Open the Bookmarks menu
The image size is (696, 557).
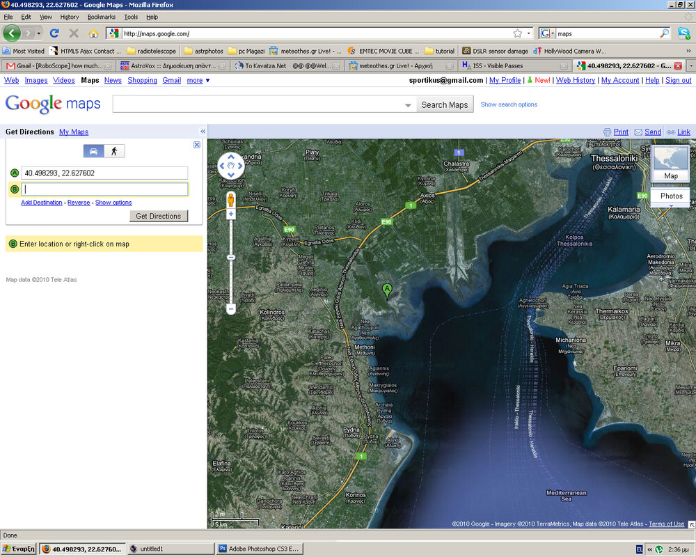(102, 17)
